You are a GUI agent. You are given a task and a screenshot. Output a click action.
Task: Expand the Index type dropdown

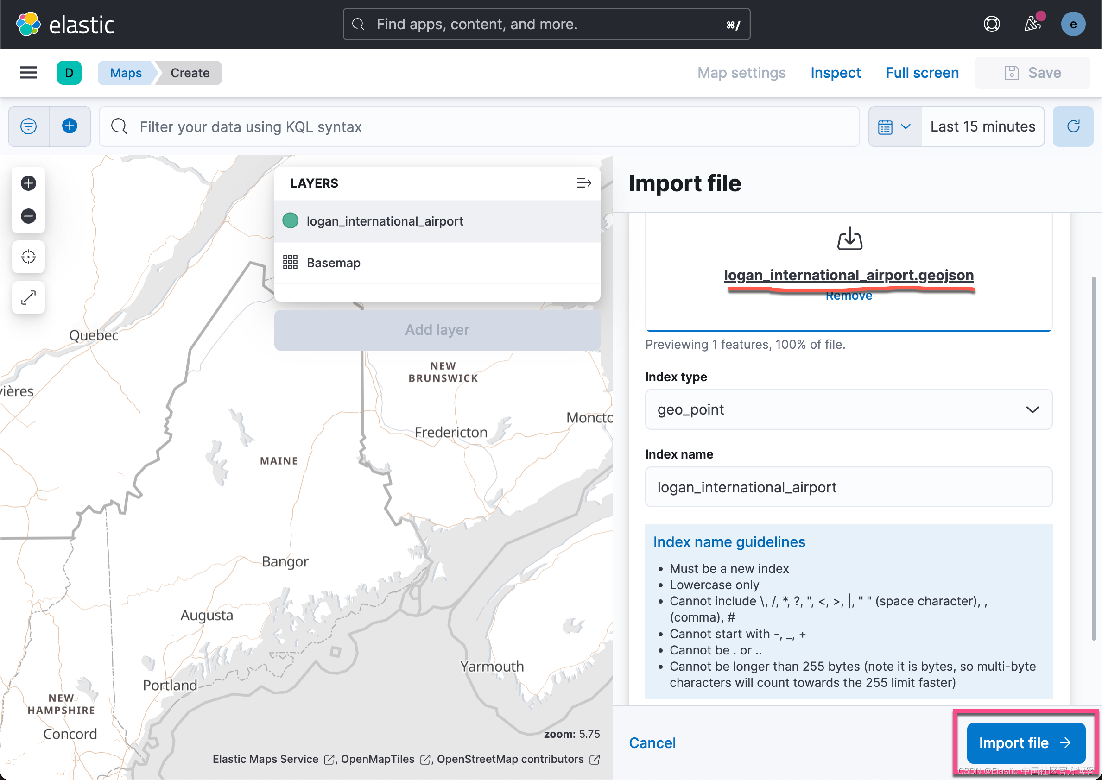pos(848,410)
